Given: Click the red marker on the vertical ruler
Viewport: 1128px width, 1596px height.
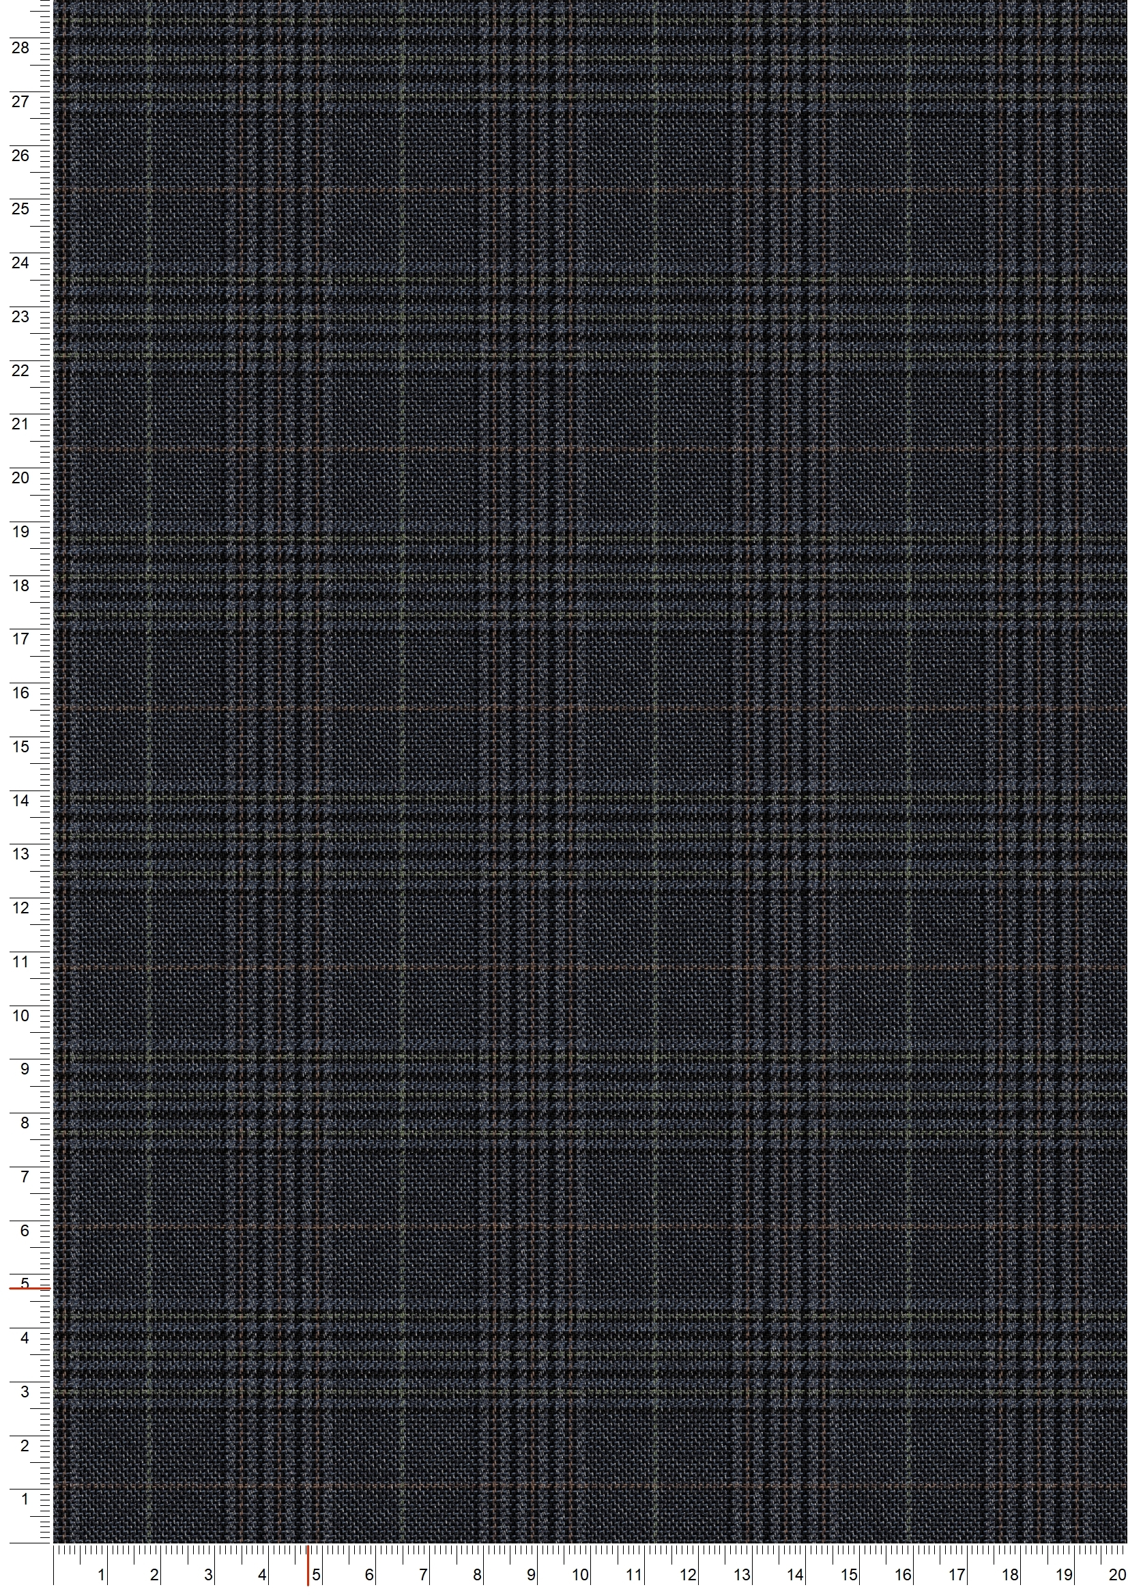Looking at the screenshot, I should 30,1288.
